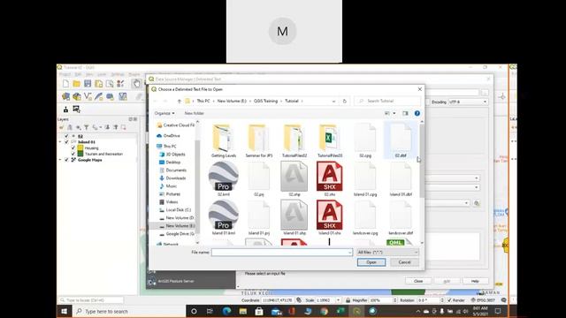
Task: Toggle visibility of layer 02
Action: [66, 136]
